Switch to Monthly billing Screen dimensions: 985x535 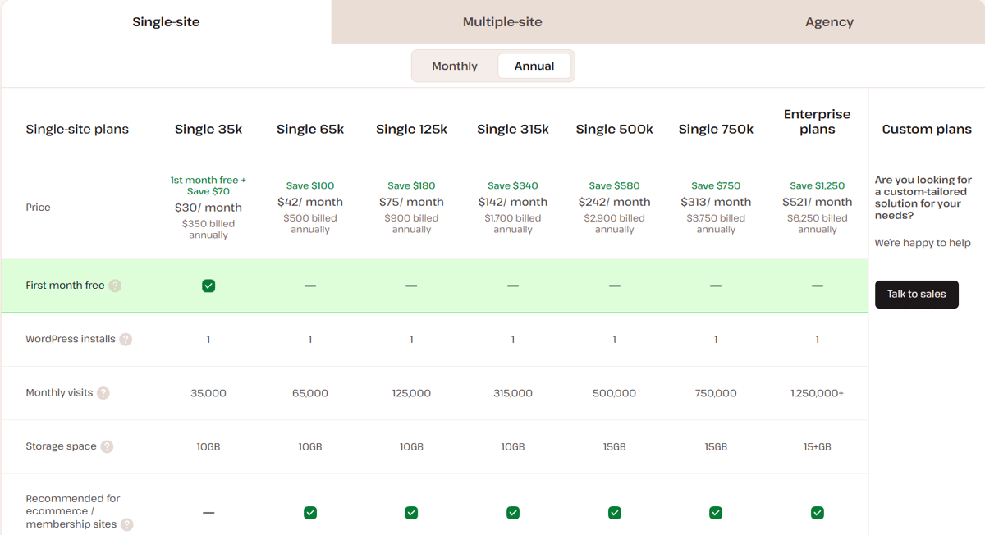coord(455,66)
